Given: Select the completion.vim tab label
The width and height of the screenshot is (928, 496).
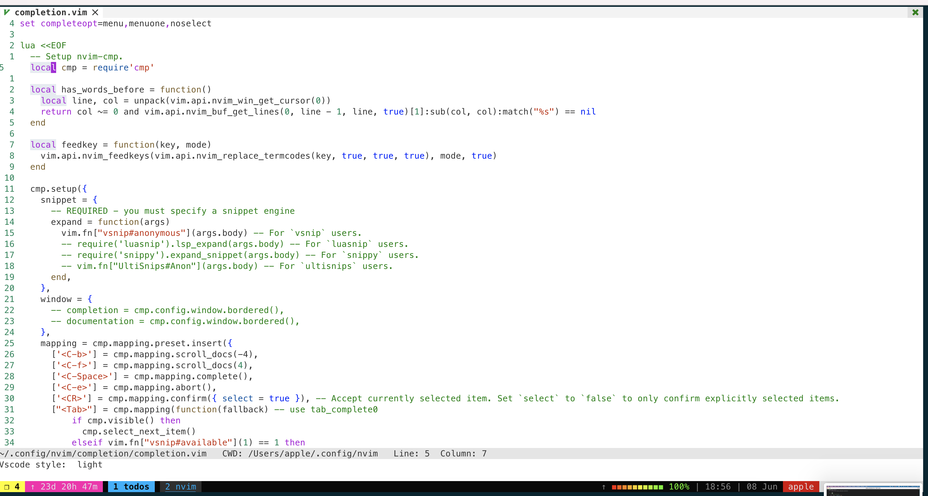Looking at the screenshot, I should 51,12.
